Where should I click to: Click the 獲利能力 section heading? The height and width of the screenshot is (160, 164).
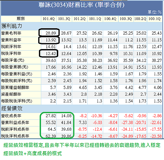[x=11, y=26]
